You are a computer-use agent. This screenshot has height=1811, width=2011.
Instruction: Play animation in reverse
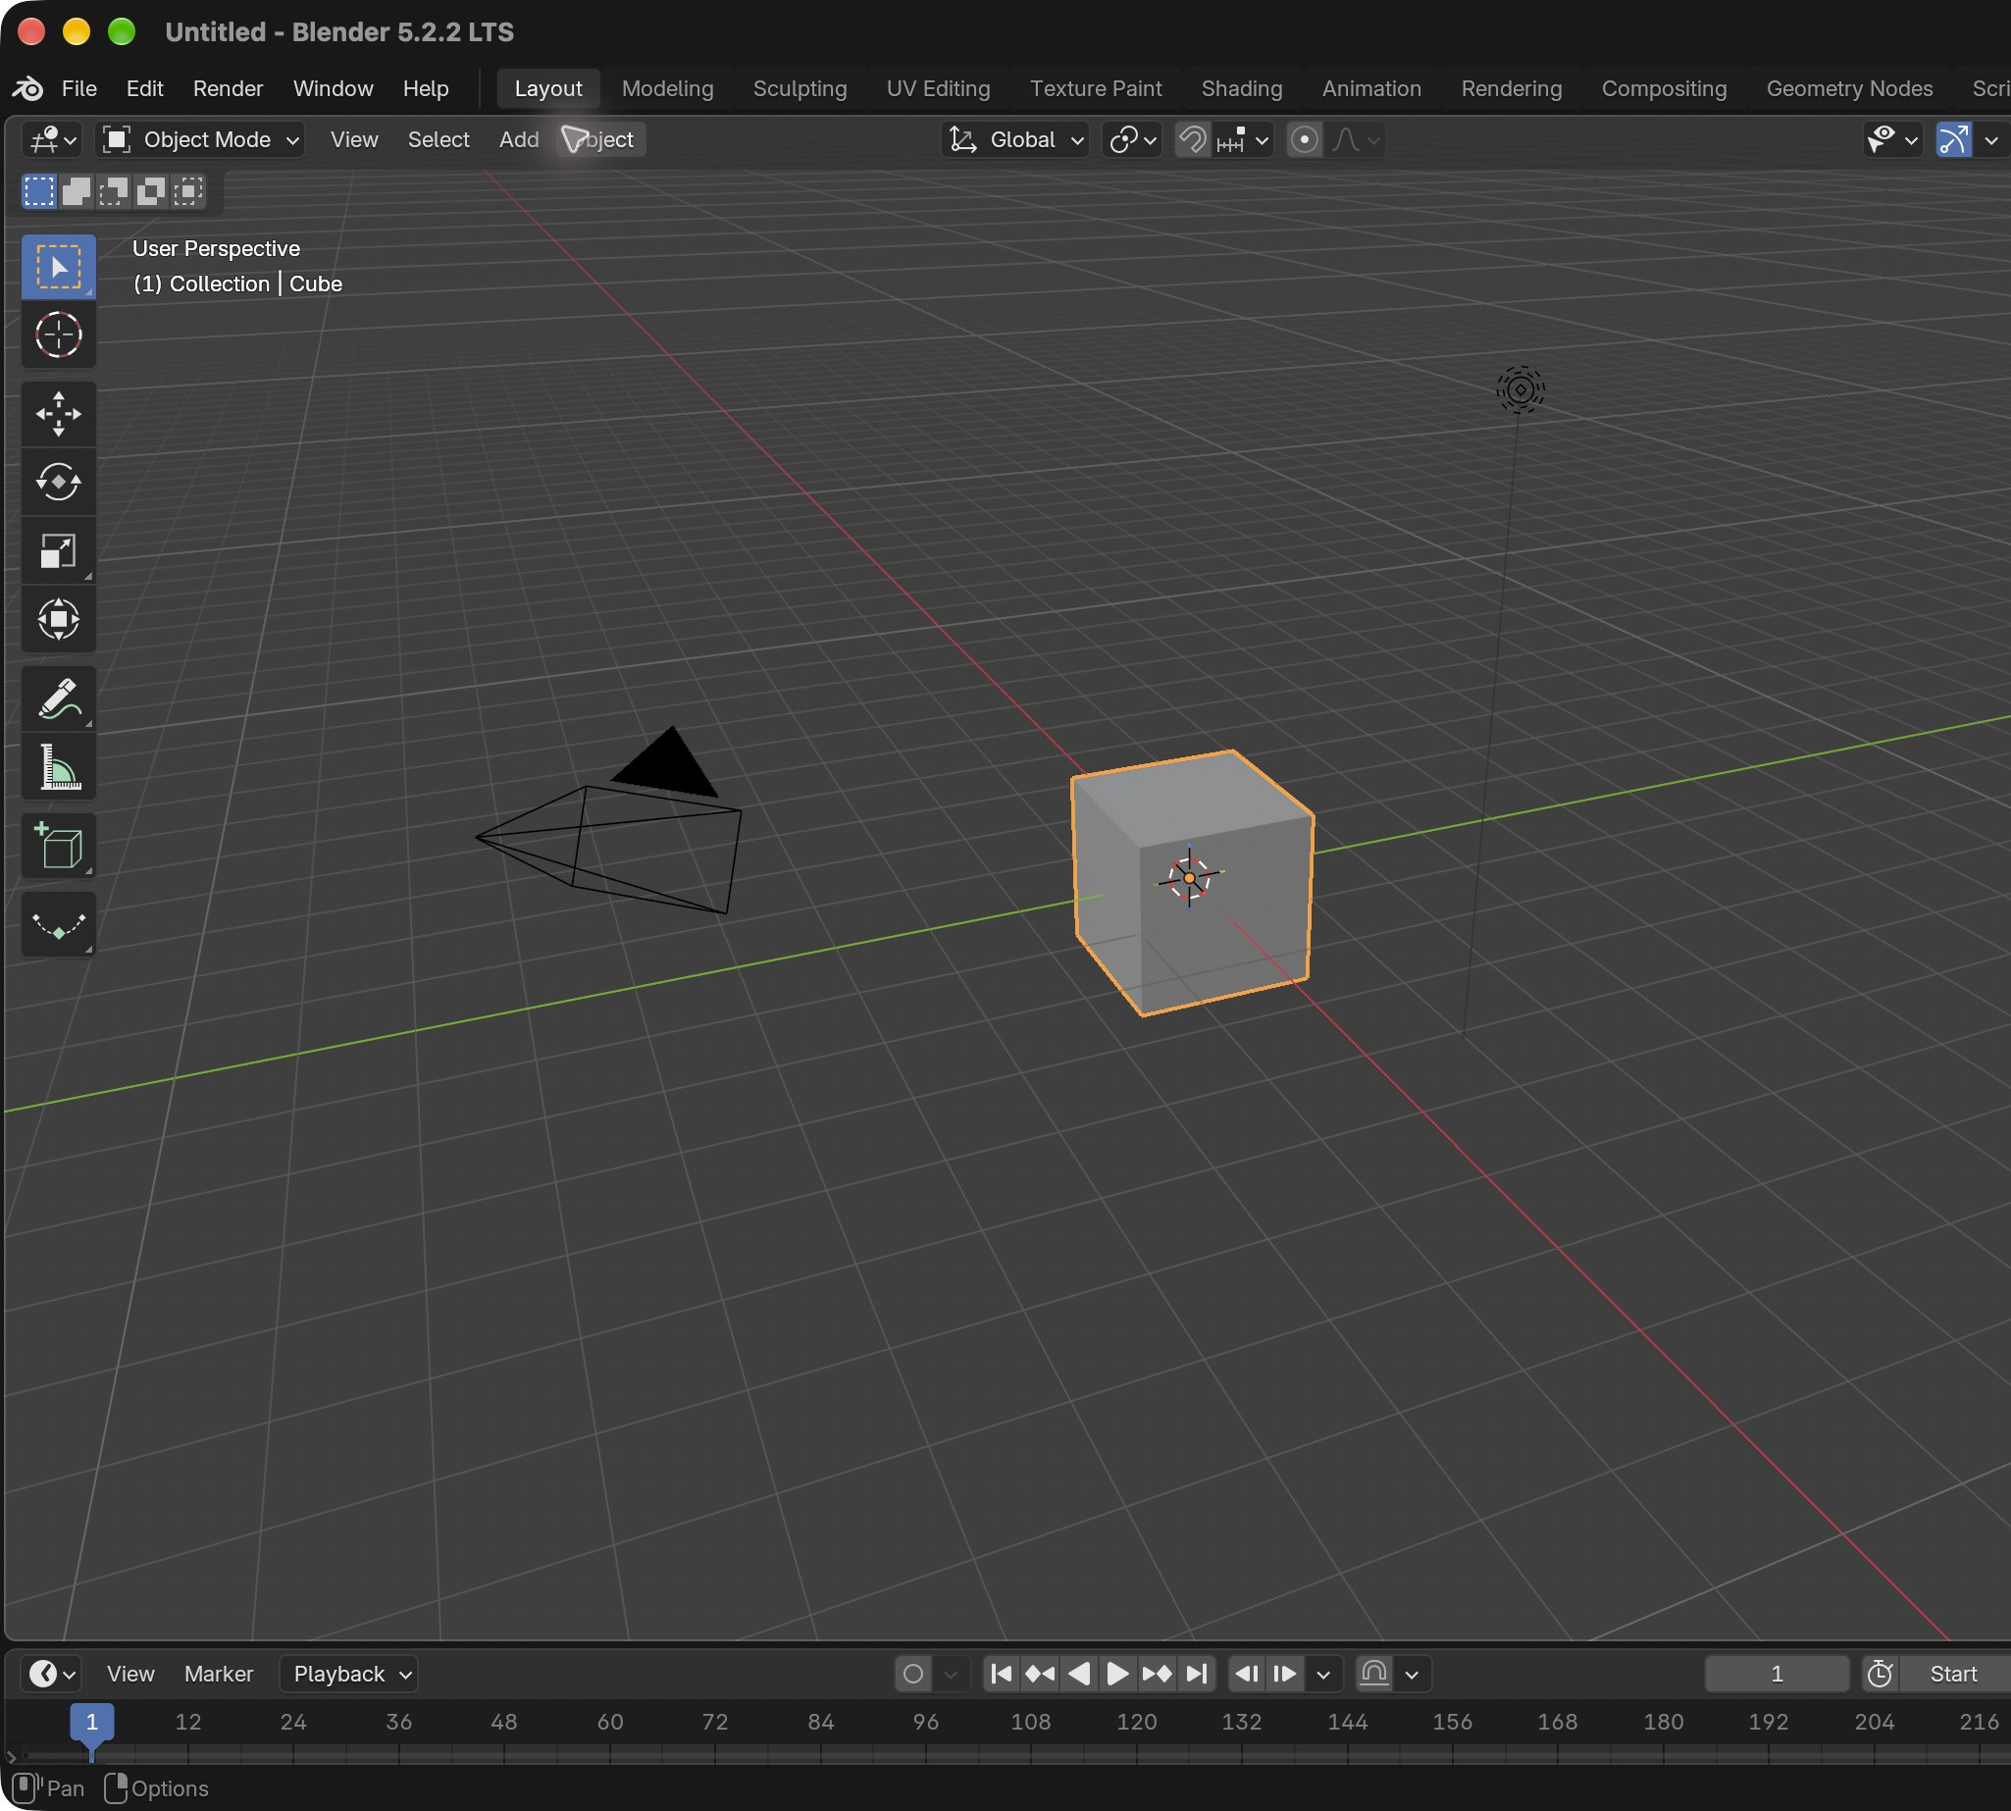pos(1079,1674)
